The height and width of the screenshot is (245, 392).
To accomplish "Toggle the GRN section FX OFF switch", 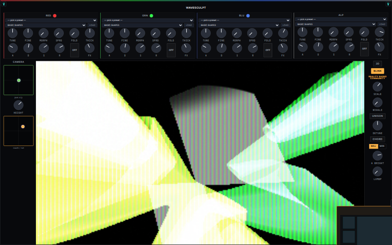I will click(171, 50).
